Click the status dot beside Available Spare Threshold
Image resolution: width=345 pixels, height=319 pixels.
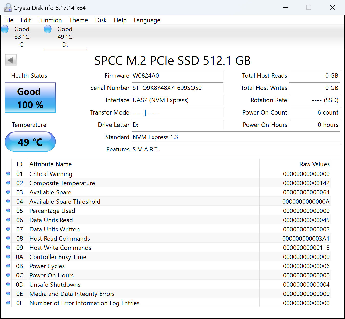coord(8,201)
